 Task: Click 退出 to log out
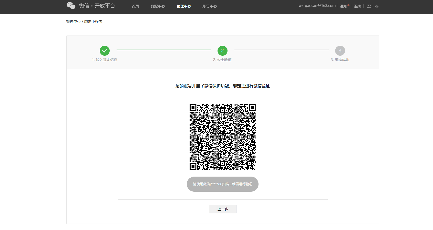(357, 6)
